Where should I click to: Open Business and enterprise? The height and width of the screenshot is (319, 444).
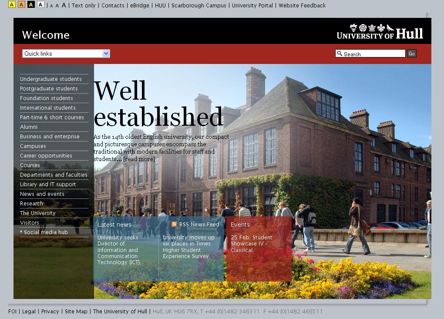pyautogui.click(x=50, y=136)
